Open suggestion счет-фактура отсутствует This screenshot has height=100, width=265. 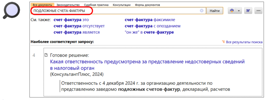pos(79,26)
